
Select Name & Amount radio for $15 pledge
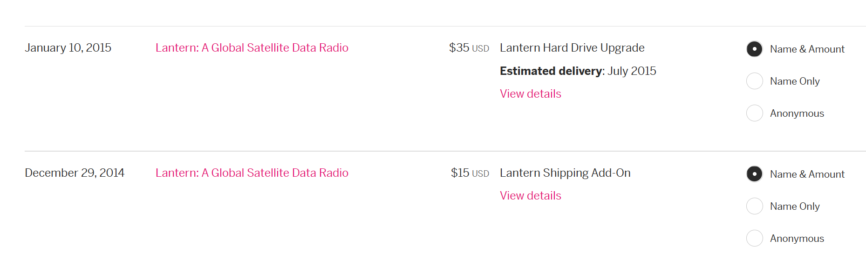click(754, 174)
